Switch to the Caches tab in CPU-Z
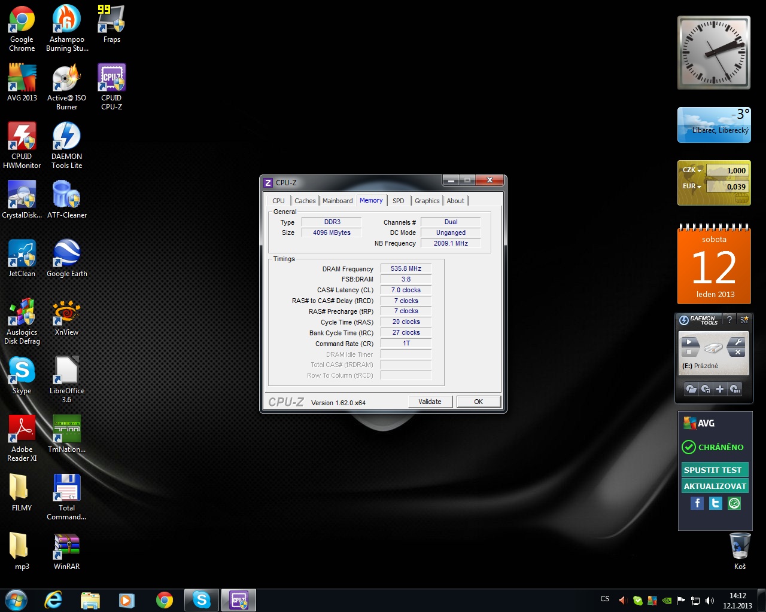Screen dimensions: 766x612 coord(305,201)
